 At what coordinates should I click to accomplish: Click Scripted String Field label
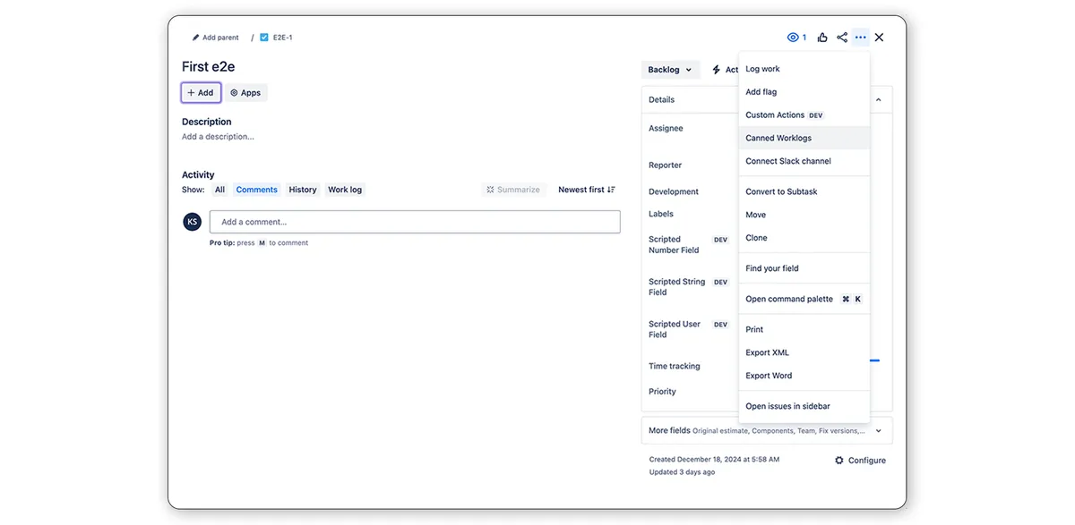677,287
